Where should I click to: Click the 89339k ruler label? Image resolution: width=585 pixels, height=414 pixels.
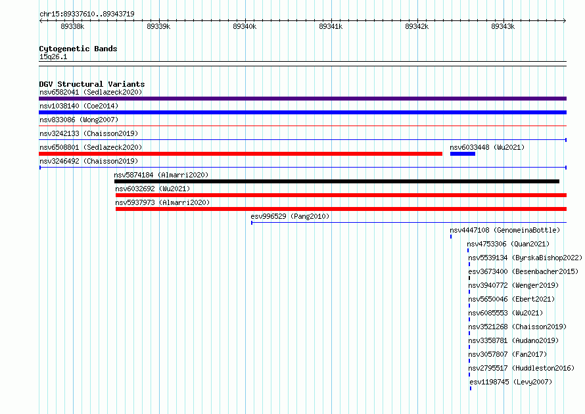[158, 26]
